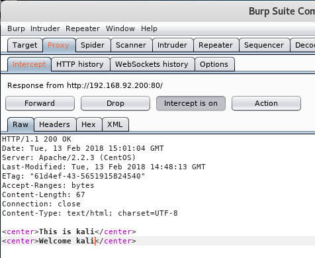This screenshot has width=315, height=258.
Task: Open the proxy Options sub-tab
Action: (214, 64)
